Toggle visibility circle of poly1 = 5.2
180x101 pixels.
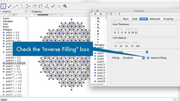click(4, 33)
